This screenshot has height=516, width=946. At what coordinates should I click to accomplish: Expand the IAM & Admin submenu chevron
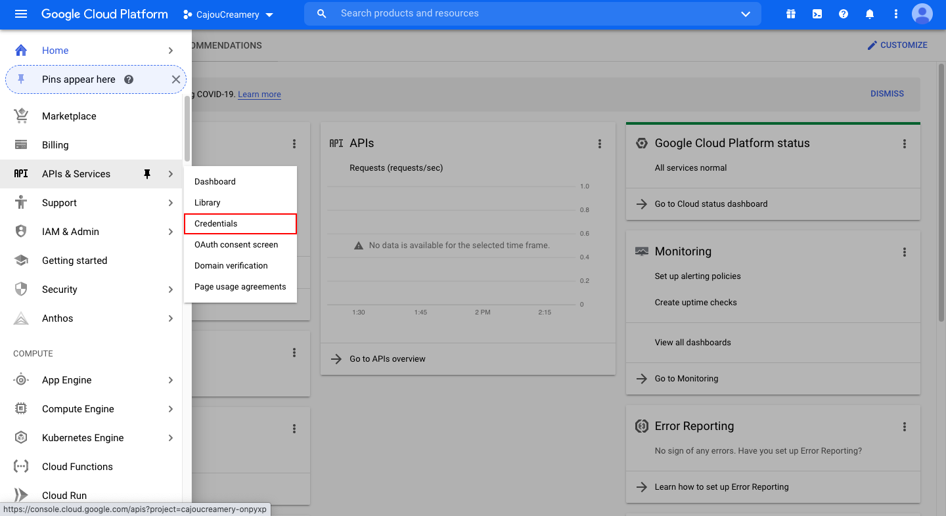pyautogui.click(x=170, y=232)
